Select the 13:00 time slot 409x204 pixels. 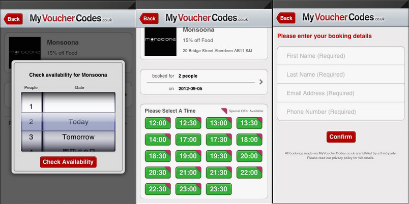click(x=219, y=123)
